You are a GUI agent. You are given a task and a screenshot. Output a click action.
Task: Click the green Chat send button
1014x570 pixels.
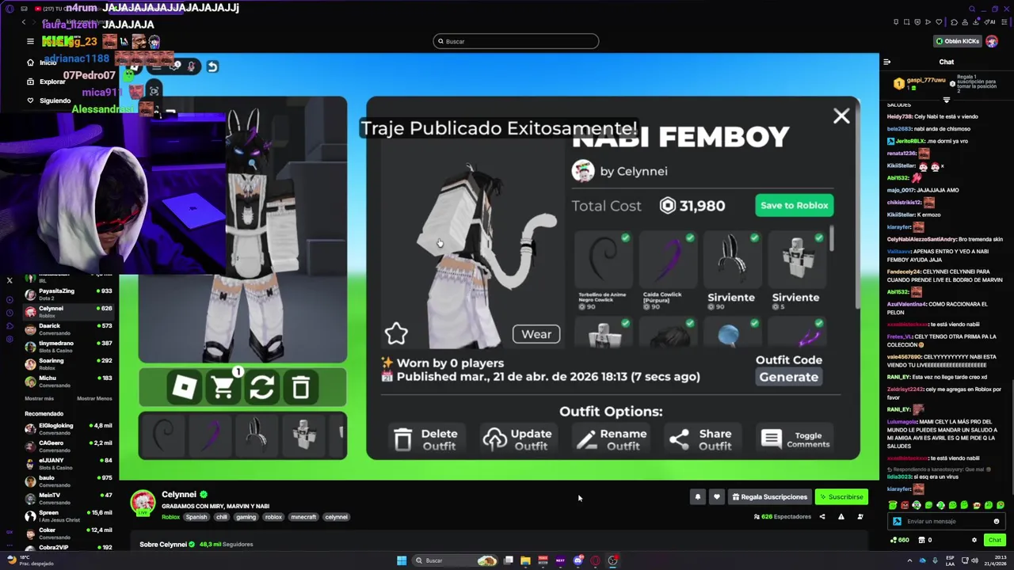(x=995, y=540)
